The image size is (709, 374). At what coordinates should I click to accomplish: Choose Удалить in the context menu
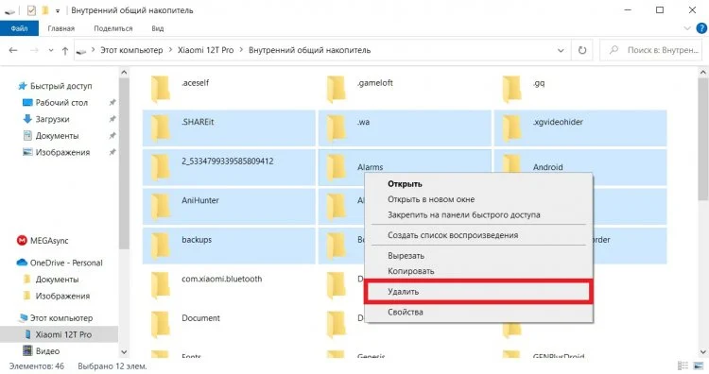[x=478, y=291]
